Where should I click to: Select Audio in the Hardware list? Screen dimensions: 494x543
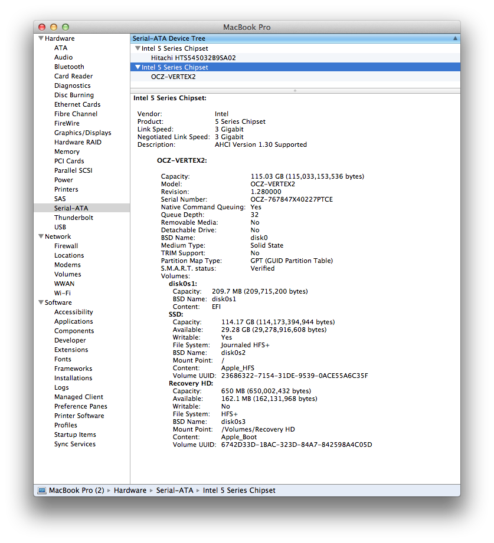63,57
